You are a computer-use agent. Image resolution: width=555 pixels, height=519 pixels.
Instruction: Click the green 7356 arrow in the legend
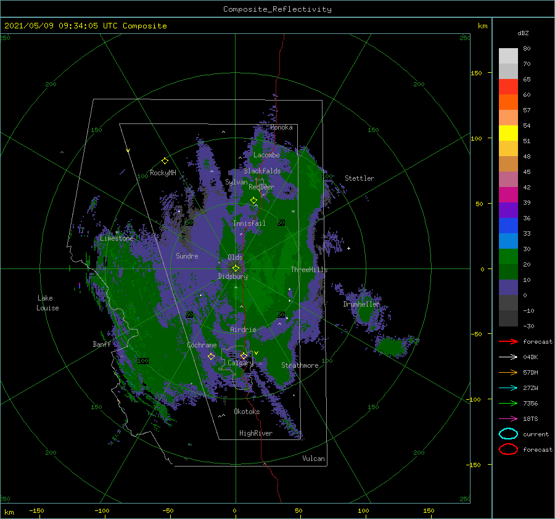point(508,403)
